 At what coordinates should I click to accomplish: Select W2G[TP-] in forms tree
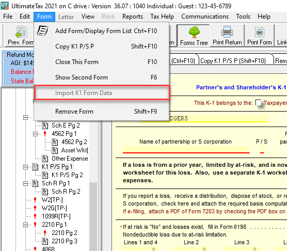pos(54,208)
